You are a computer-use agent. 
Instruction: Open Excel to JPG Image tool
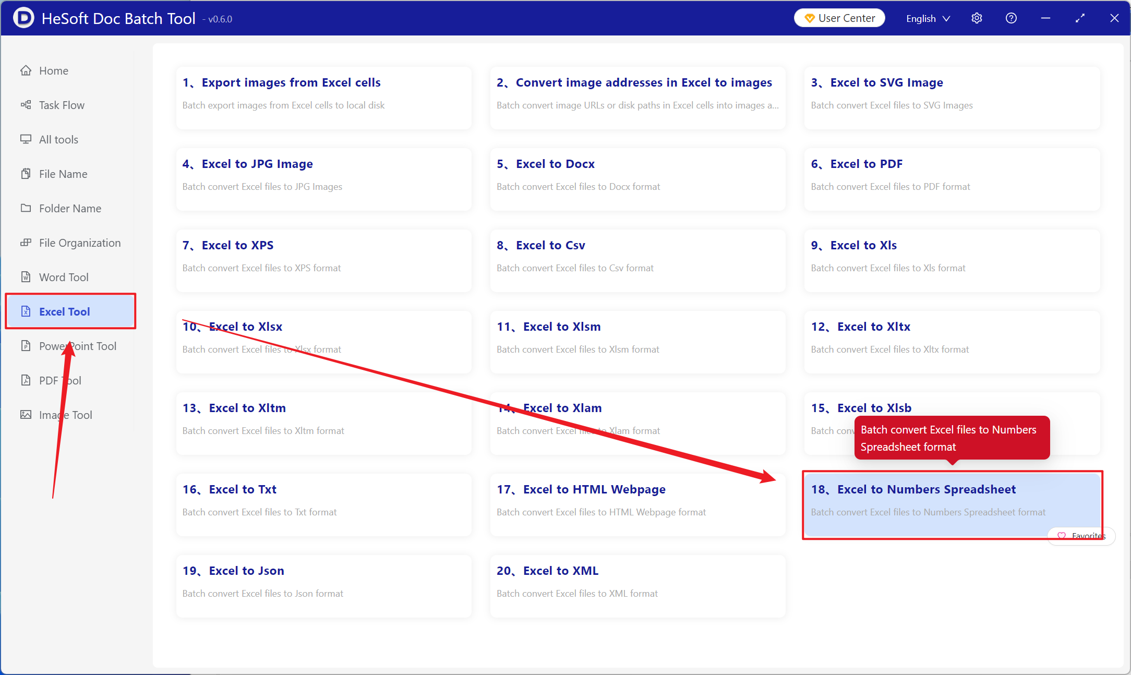[x=323, y=179]
